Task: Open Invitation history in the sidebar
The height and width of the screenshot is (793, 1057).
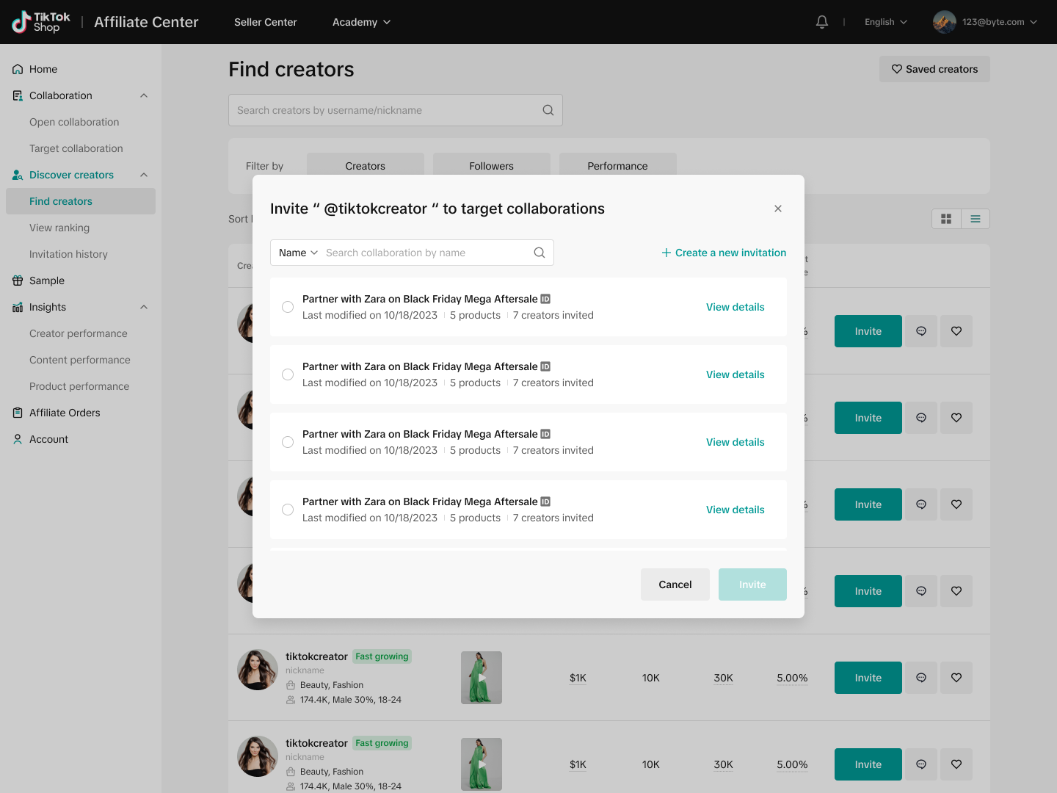Action: click(68, 254)
